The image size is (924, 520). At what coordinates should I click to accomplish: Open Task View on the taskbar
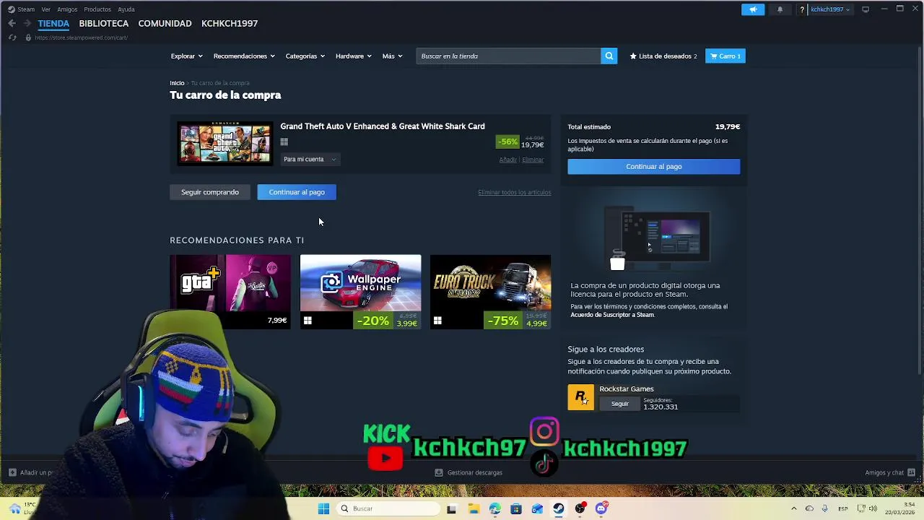click(451, 508)
